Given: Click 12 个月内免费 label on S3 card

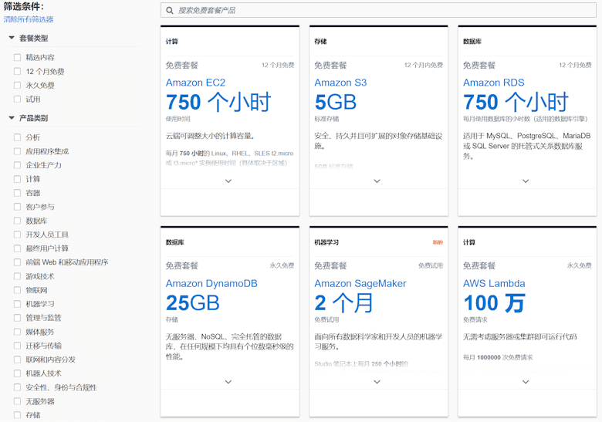Looking at the screenshot, I should pyautogui.click(x=424, y=66).
